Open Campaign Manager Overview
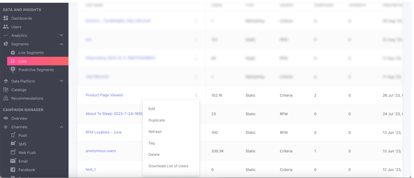The width and height of the screenshot is (414, 178). pyautogui.click(x=19, y=118)
